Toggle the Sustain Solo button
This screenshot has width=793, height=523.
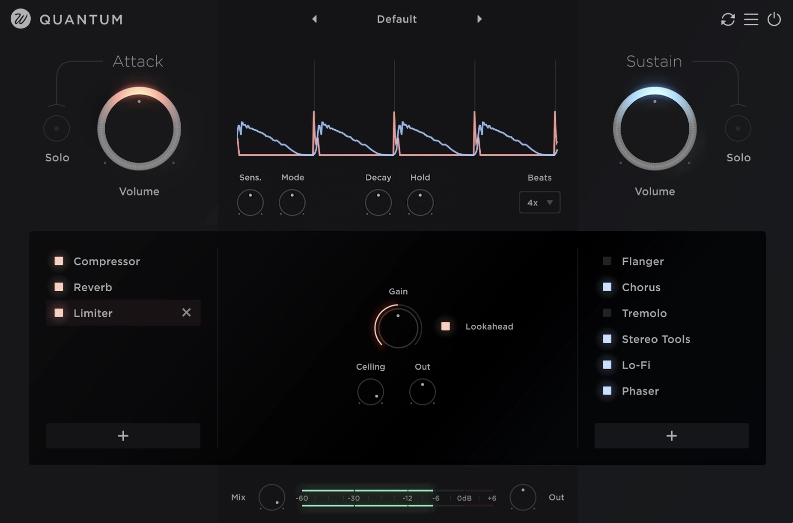point(738,129)
